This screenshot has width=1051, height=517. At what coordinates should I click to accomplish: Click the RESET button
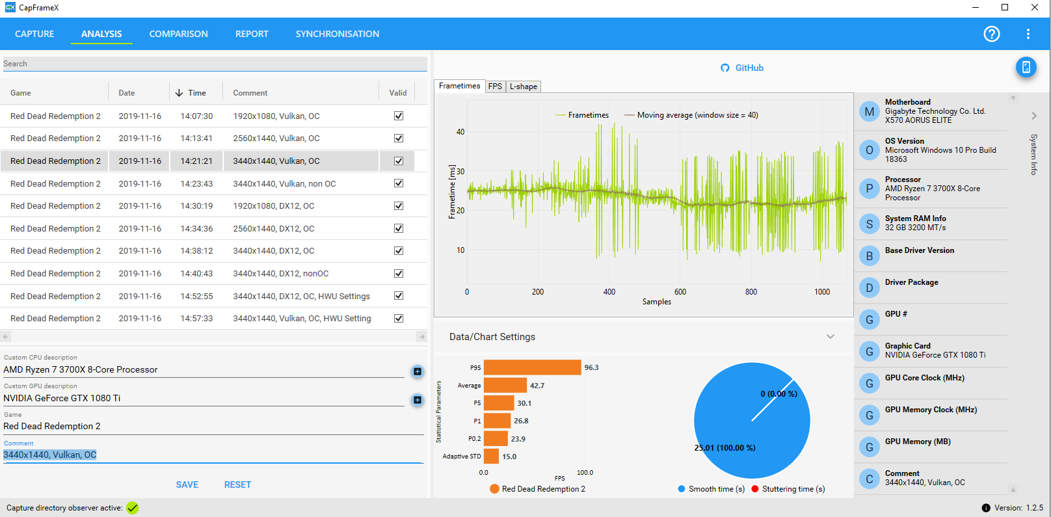[x=237, y=484]
